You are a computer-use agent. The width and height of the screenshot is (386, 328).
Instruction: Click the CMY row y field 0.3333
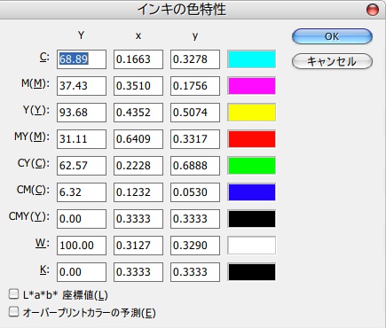point(195,219)
